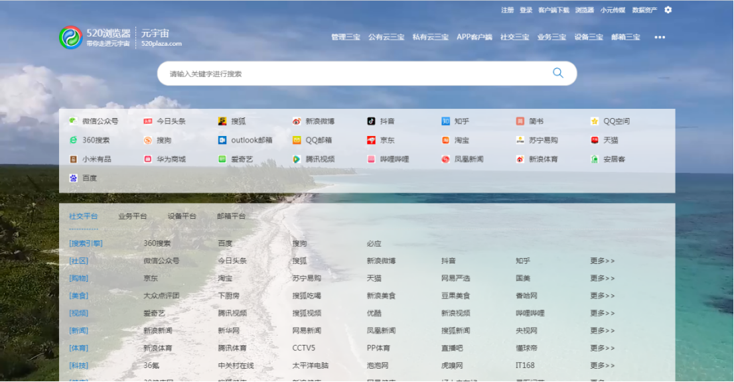
Task: Switch to the 业务平台 tab
Action: coord(133,216)
